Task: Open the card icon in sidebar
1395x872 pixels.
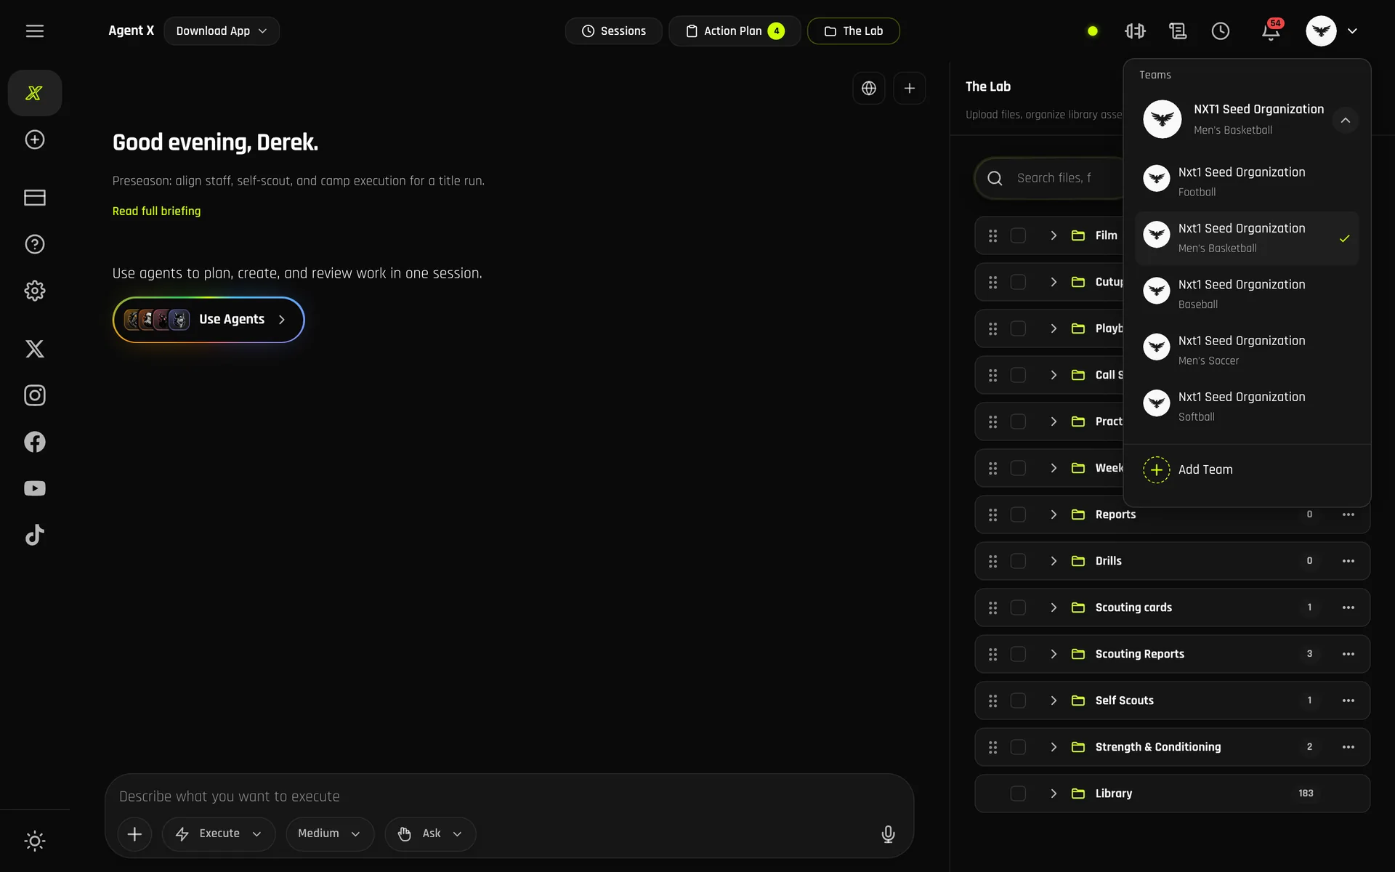Action: [x=35, y=198]
